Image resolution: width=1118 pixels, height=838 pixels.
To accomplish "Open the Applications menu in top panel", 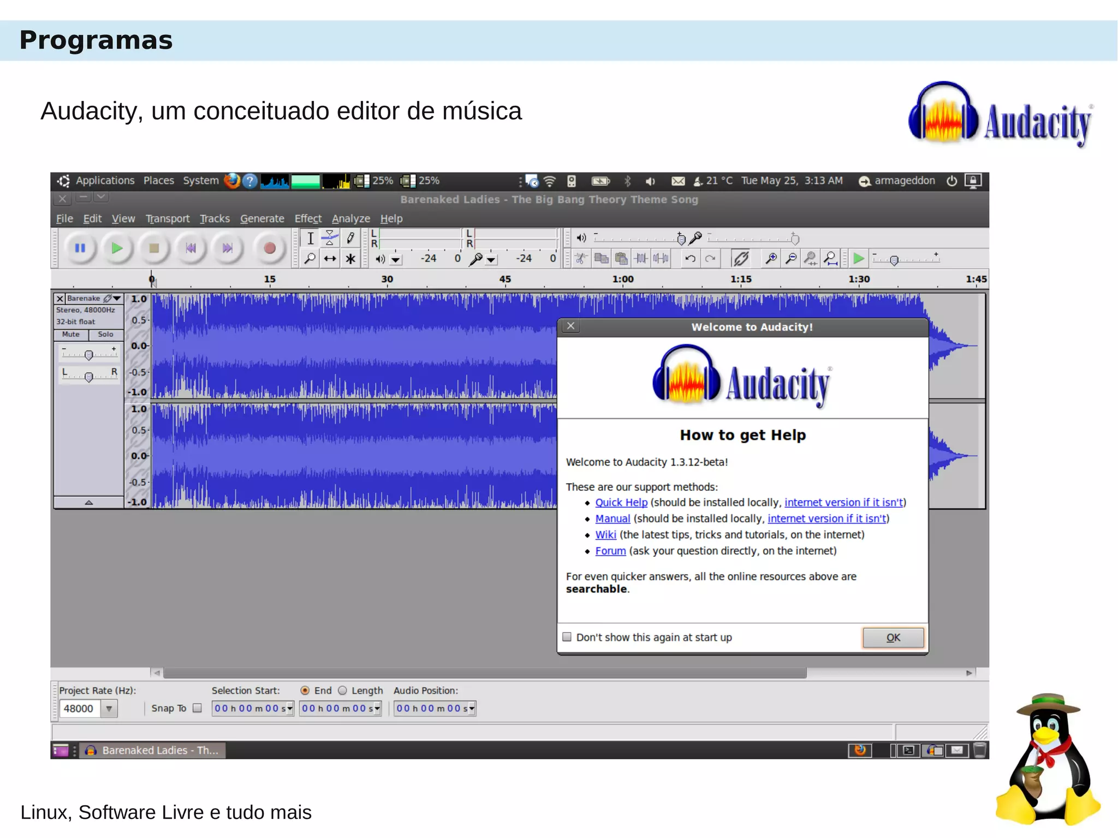I will pyautogui.click(x=105, y=181).
